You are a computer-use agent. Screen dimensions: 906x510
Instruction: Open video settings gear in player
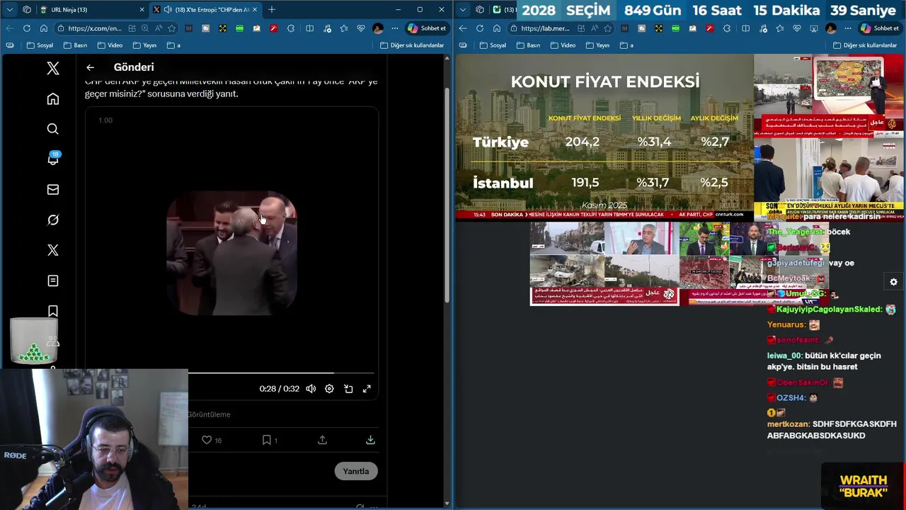329,389
